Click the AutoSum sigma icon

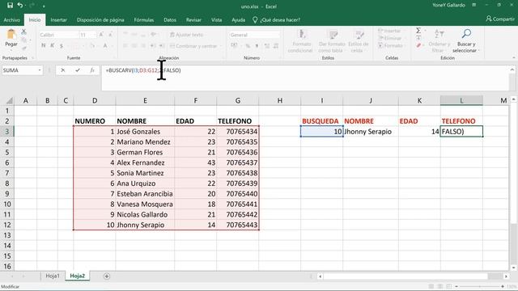418,31
